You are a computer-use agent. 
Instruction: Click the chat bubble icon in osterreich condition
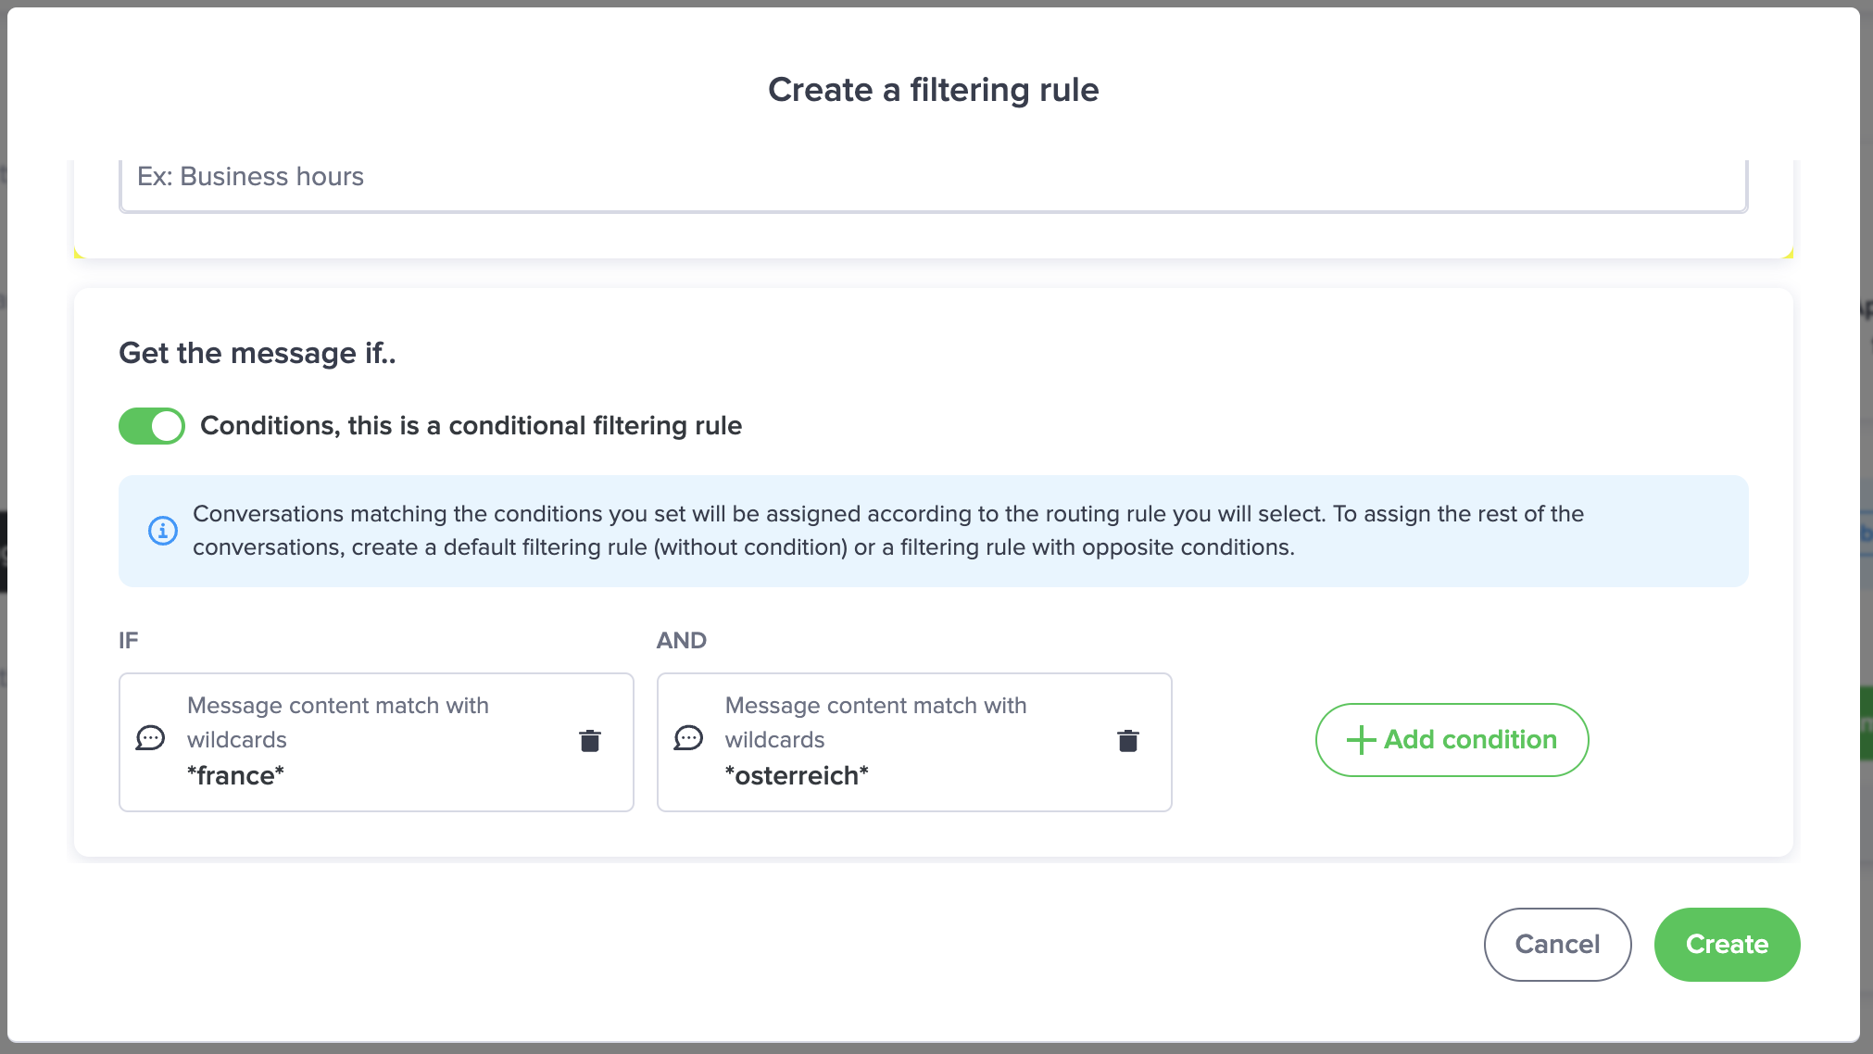click(x=688, y=738)
